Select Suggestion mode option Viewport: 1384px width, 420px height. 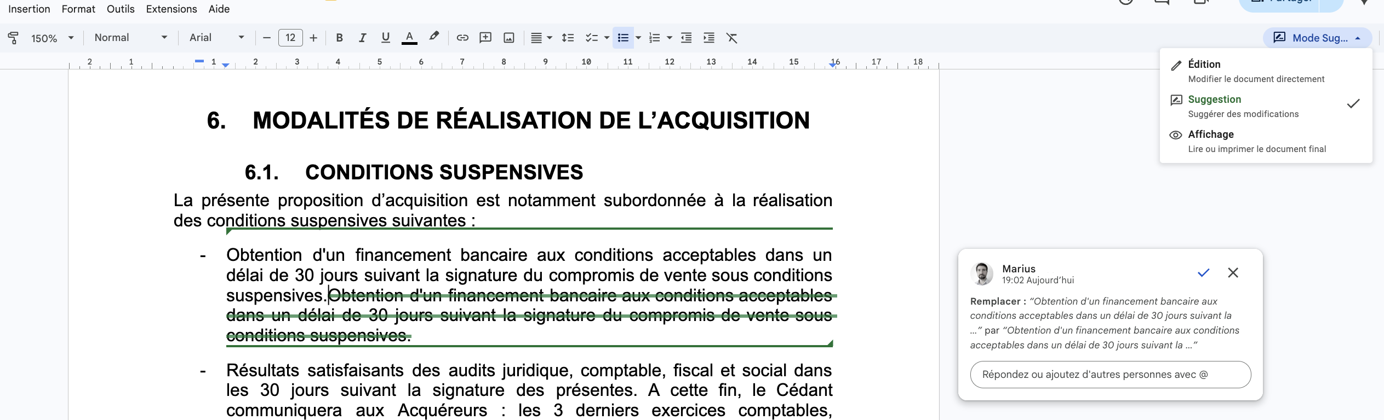[1266, 106]
